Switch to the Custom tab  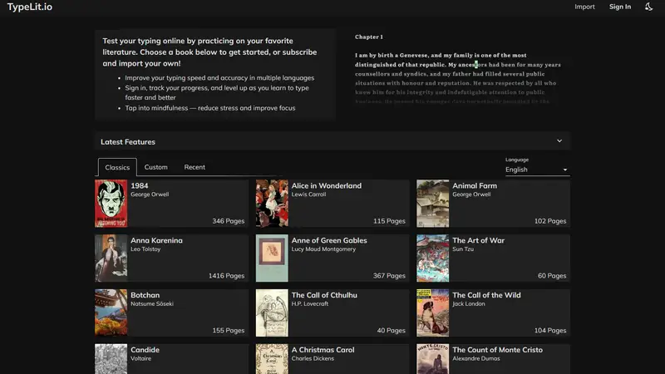155,167
